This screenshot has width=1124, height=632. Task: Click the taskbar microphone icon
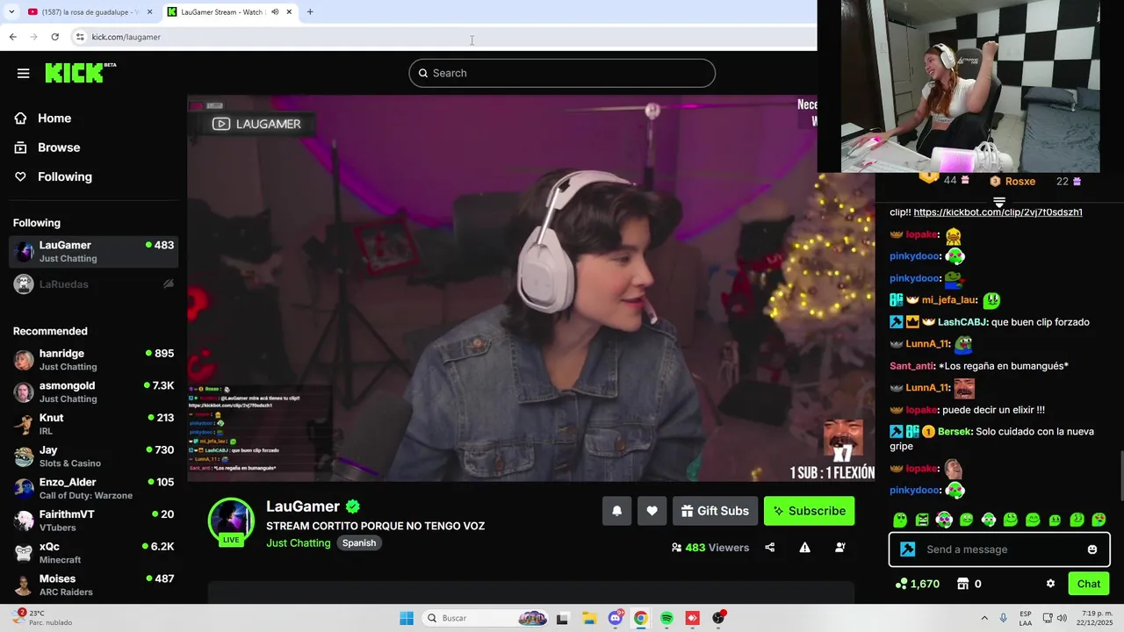point(1004,618)
